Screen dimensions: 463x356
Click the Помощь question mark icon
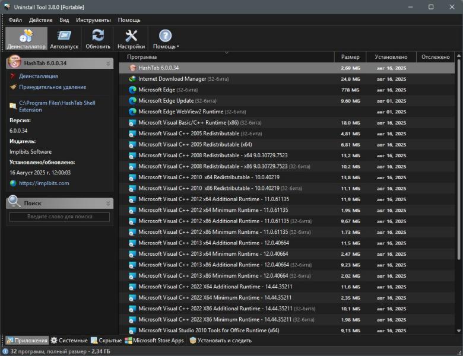click(x=165, y=36)
